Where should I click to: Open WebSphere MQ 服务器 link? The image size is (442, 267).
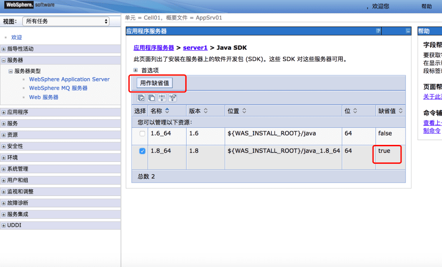[x=58, y=88]
